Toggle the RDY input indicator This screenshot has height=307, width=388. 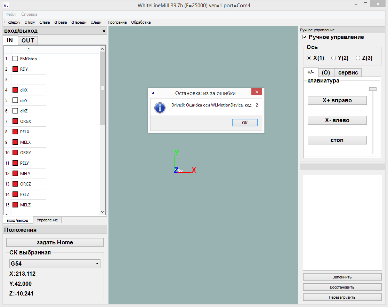pos(15,69)
